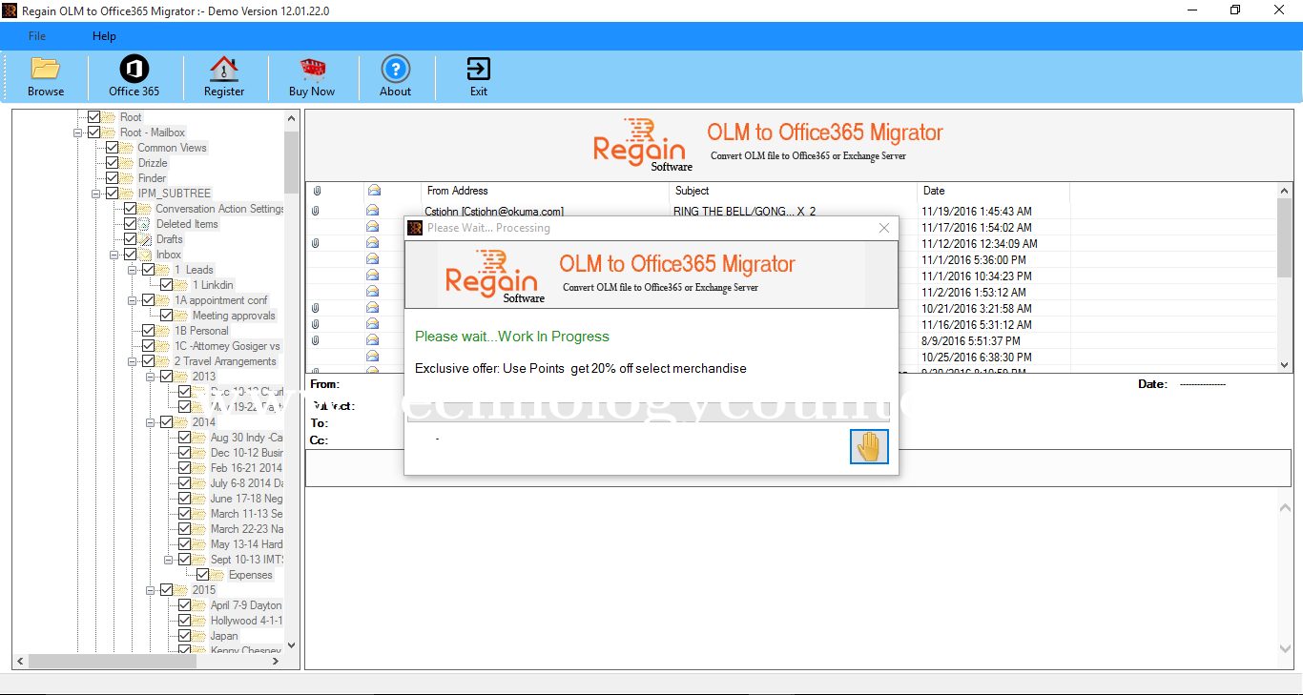Open the Help menu
Viewport: 1303px width, 695px height.
104,36
